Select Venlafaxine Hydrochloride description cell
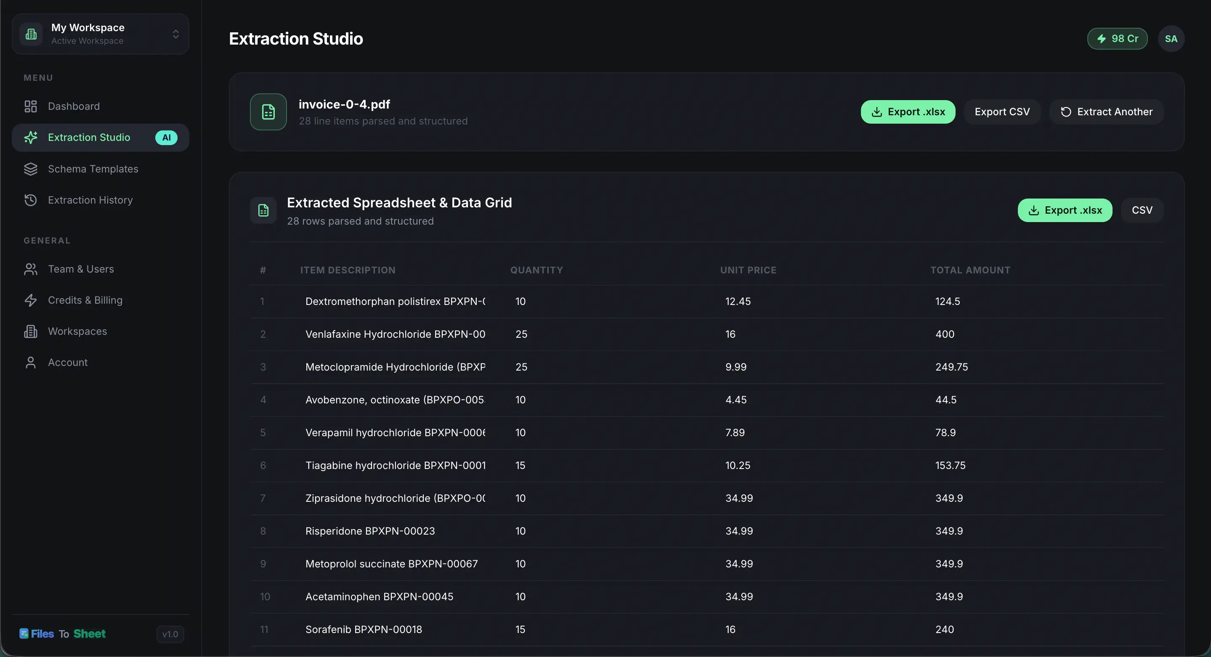This screenshot has width=1211, height=657. (x=396, y=334)
